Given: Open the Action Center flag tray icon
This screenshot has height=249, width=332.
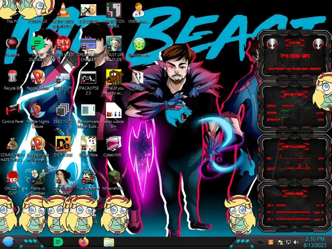Looking at the screenshot, I should tap(280, 242).
